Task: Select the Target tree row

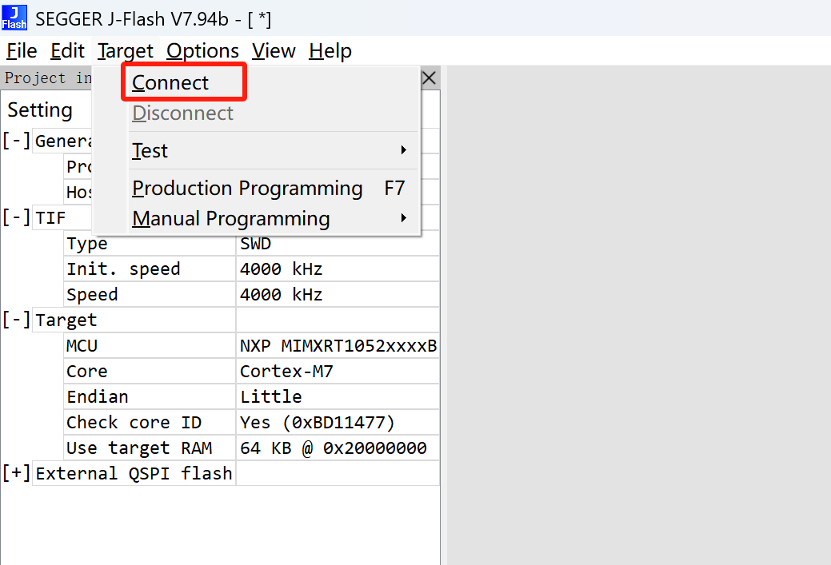Action: tap(134, 320)
